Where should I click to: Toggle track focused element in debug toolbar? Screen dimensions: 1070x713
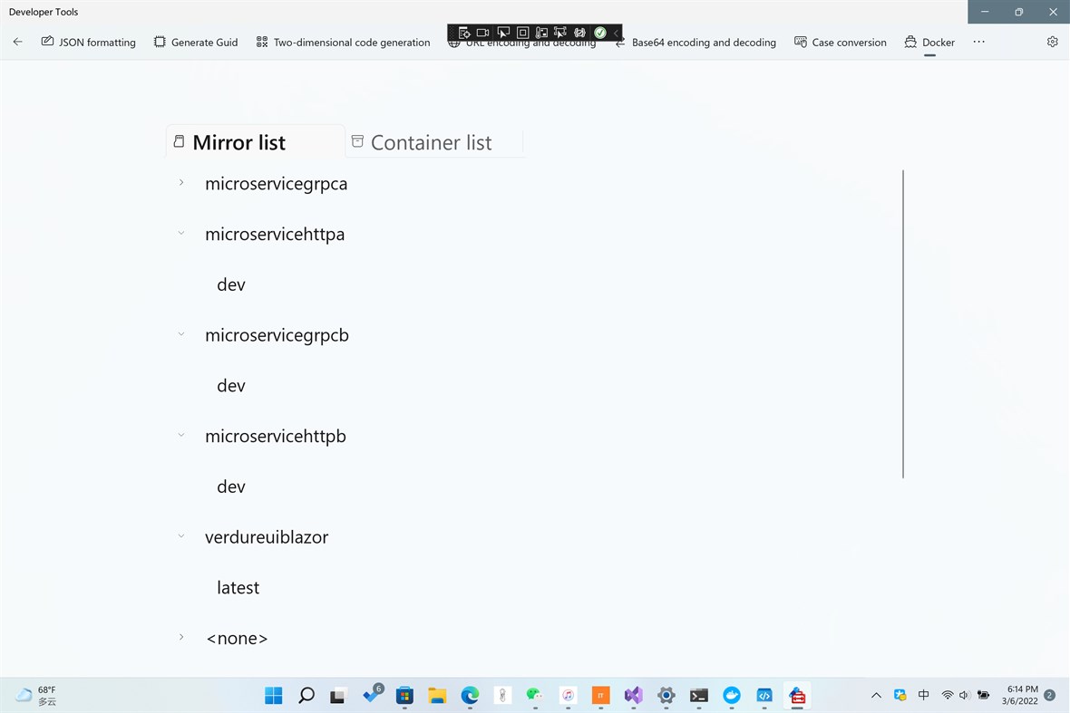pyautogui.click(x=560, y=32)
